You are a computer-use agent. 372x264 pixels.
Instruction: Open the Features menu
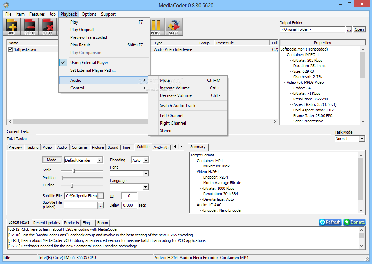tap(37, 14)
